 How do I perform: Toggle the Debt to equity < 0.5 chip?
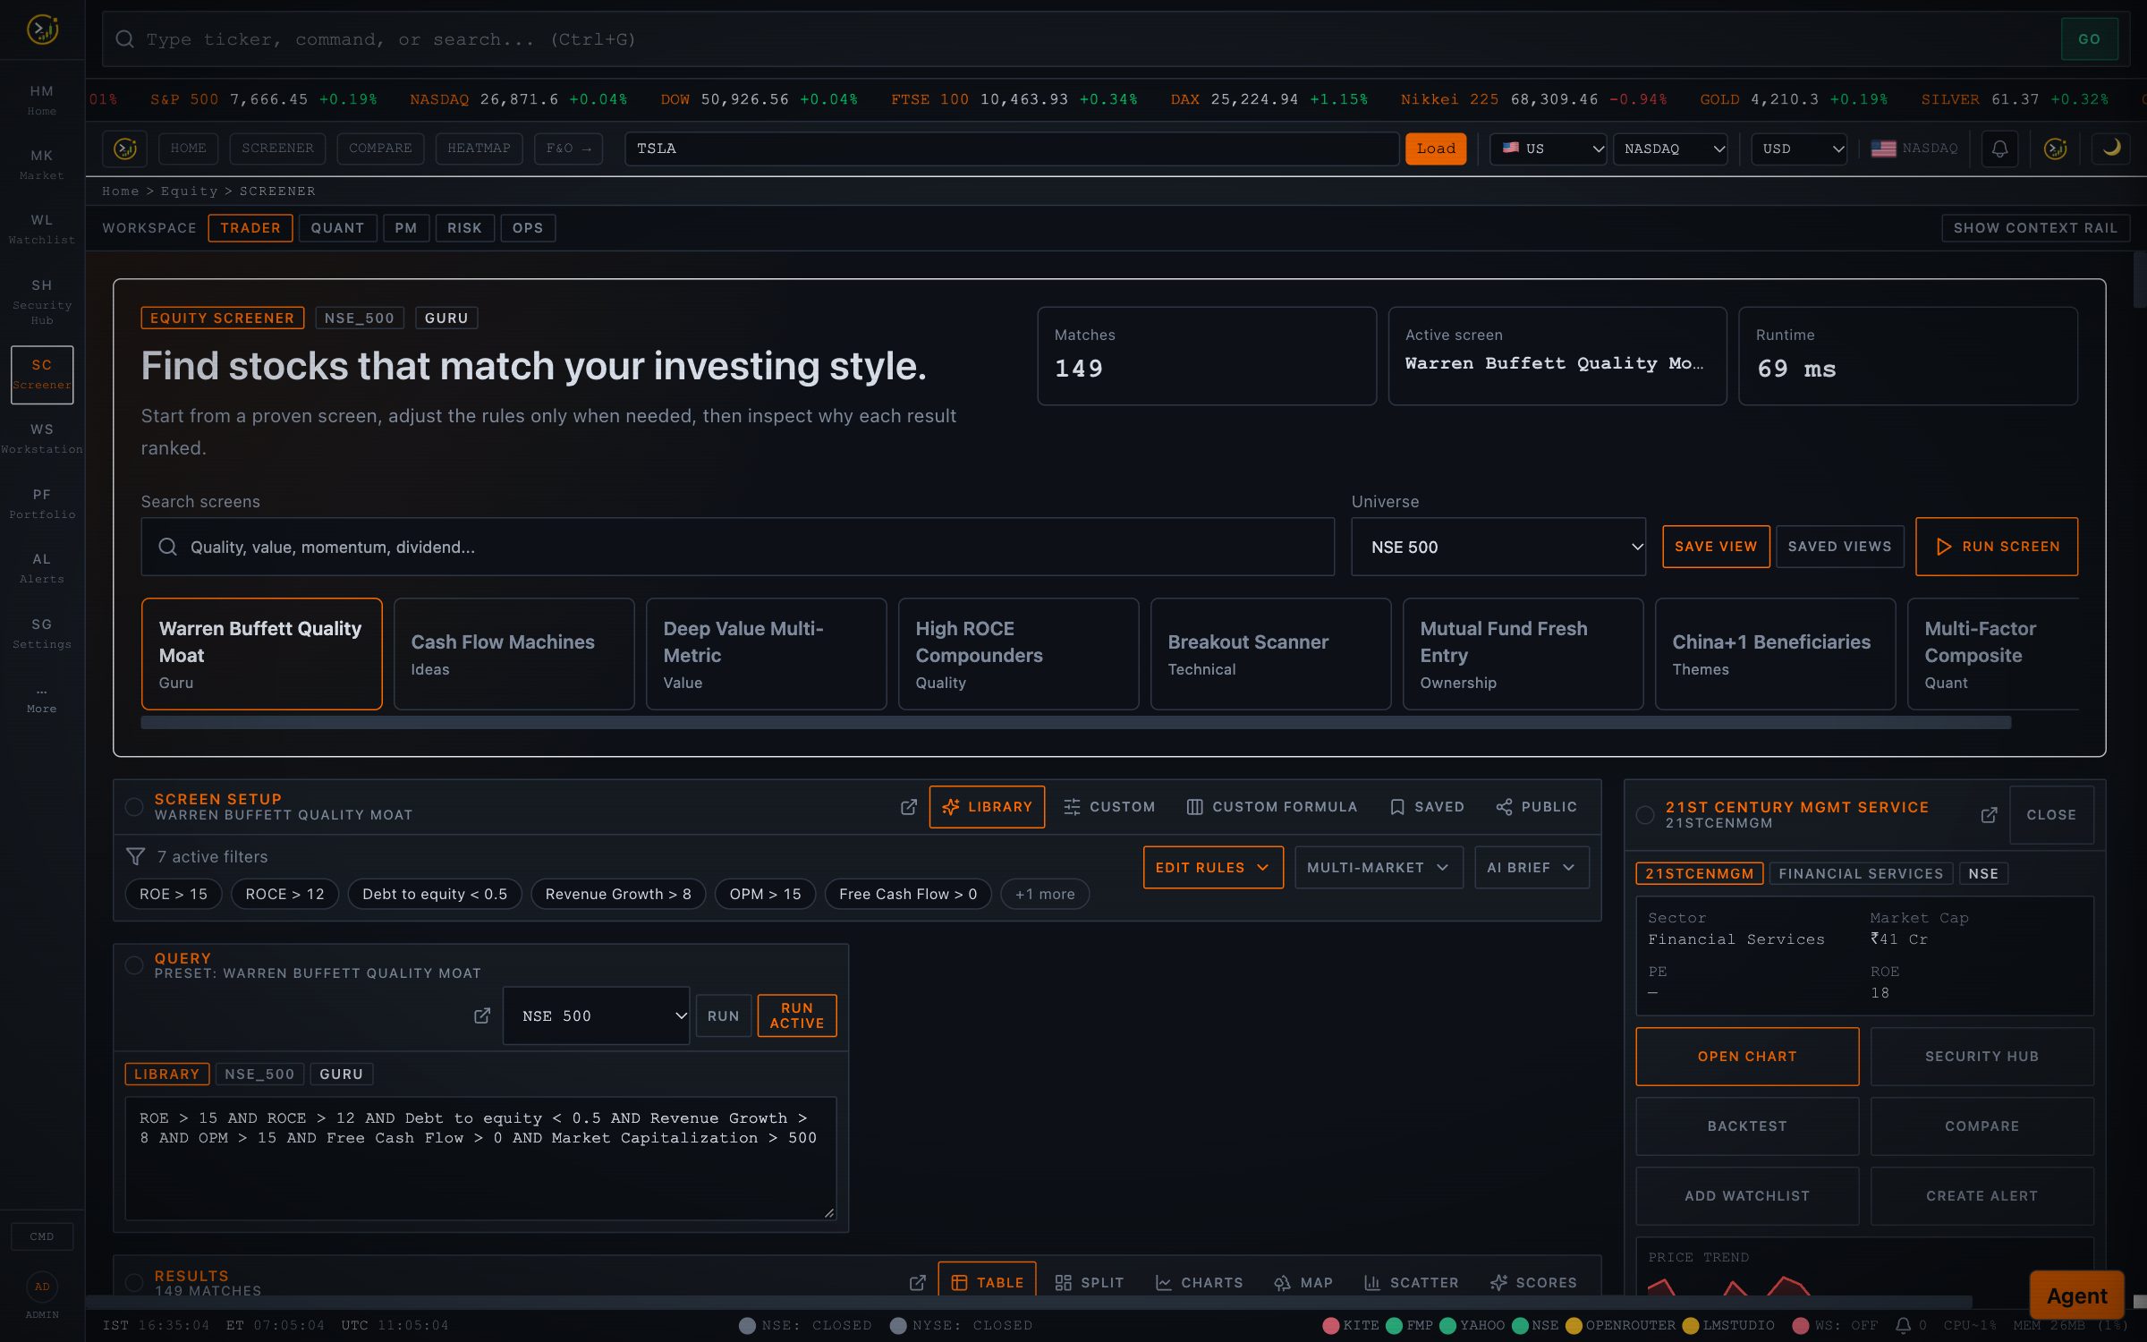tap(435, 894)
